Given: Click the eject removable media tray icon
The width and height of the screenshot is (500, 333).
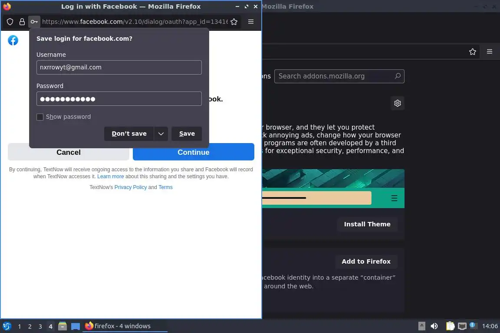Looking at the screenshot, I should (x=421, y=326).
